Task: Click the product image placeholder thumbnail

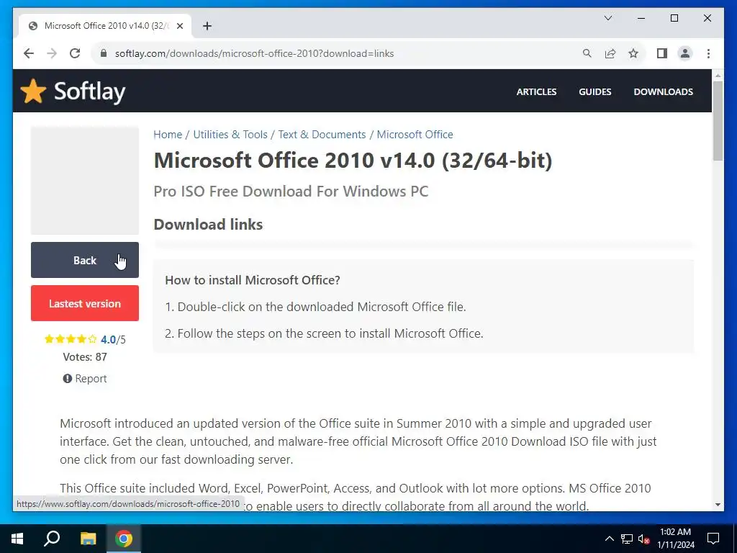Action: pyautogui.click(x=85, y=181)
